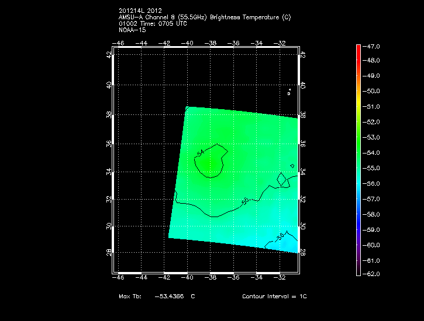Click the -47.0 color scale label
The height and width of the screenshot is (321, 424).
373,46
